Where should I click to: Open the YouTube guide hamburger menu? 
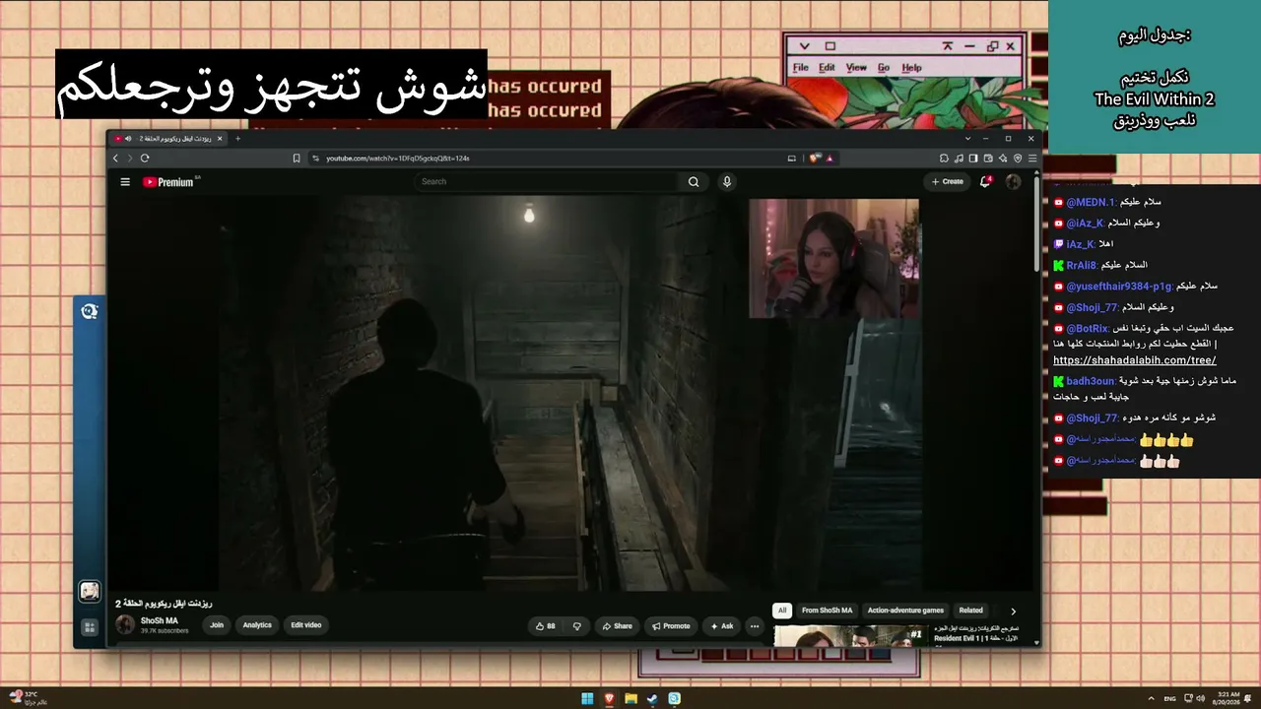coord(125,182)
